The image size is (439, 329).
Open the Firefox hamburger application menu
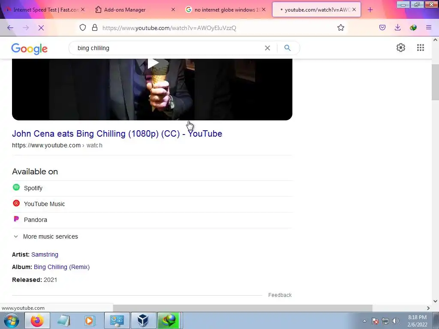[x=429, y=27]
